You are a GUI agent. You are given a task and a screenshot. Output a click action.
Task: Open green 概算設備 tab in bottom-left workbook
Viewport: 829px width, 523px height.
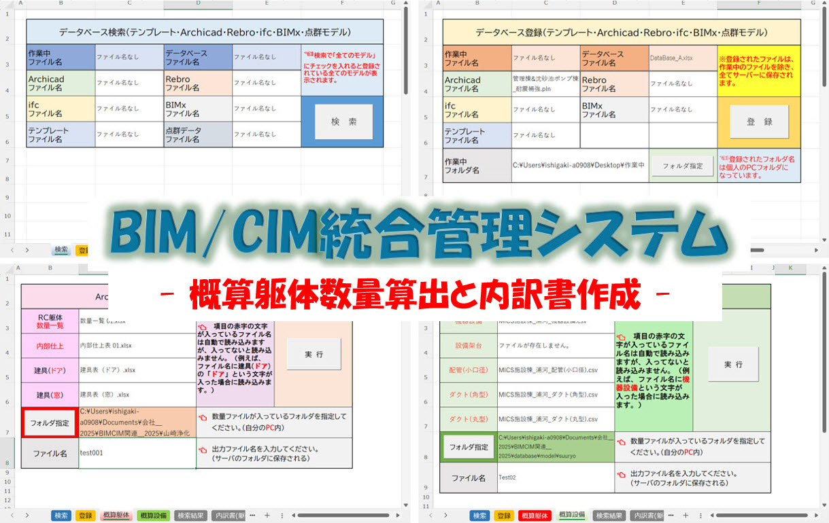153,516
